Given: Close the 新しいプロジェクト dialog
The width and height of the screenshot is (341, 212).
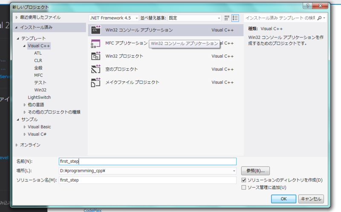Looking at the screenshot, I should click(320, 6).
